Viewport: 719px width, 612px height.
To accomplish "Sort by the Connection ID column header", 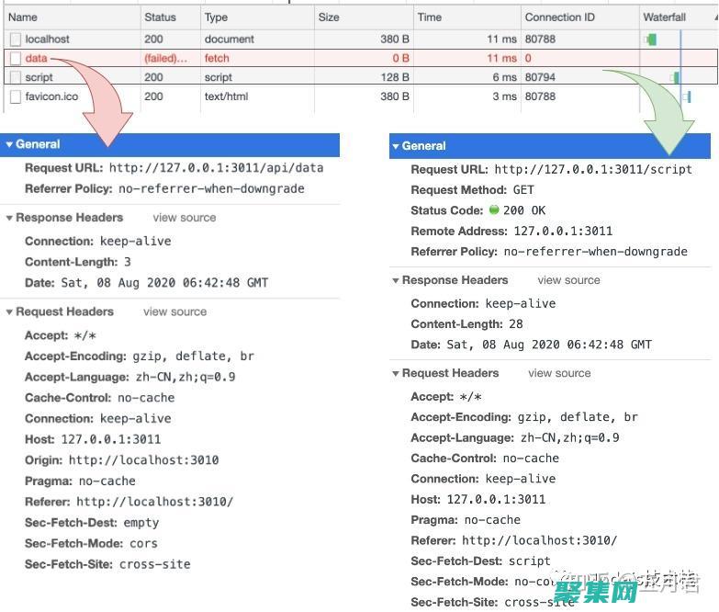I will [559, 17].
